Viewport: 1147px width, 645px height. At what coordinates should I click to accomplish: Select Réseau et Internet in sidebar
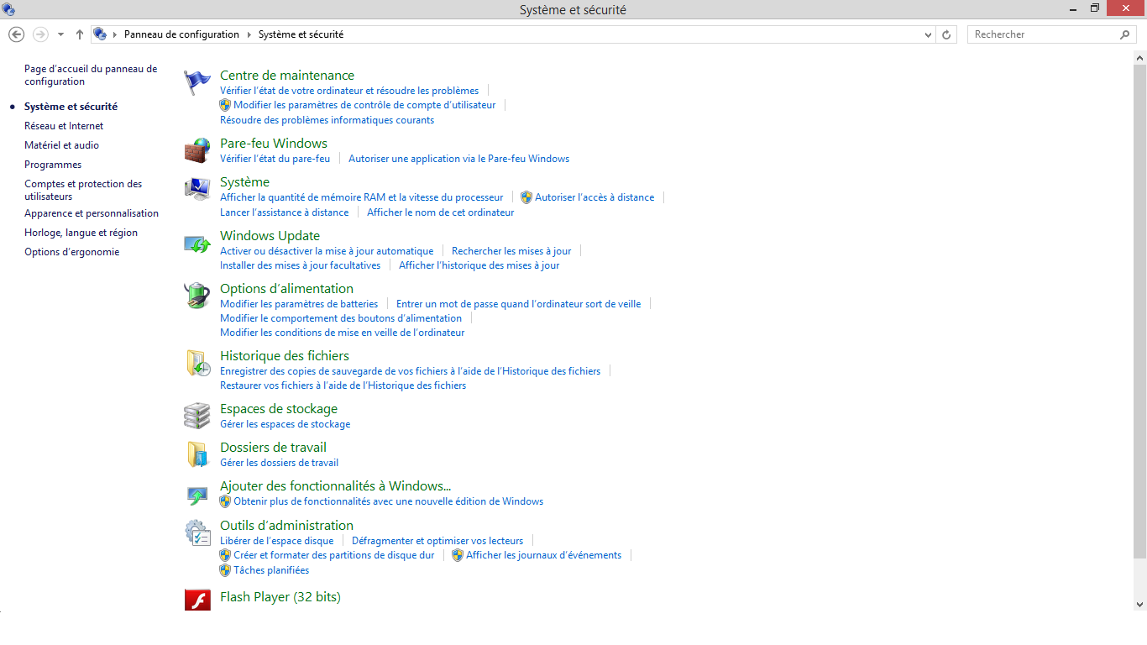[x=64, y=126]
